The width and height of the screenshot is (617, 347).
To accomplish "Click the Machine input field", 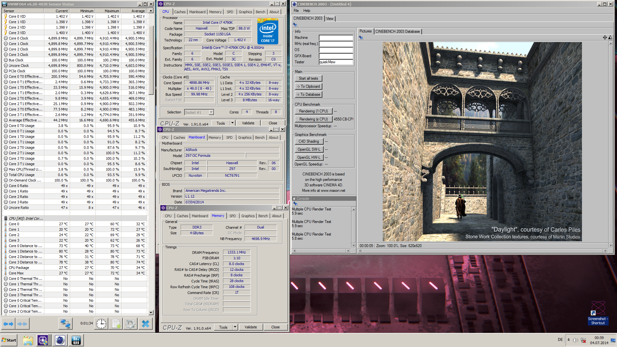I will point(336,38).
